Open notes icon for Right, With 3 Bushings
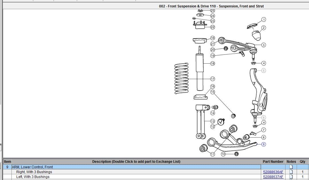 click(x=291, y=172)
